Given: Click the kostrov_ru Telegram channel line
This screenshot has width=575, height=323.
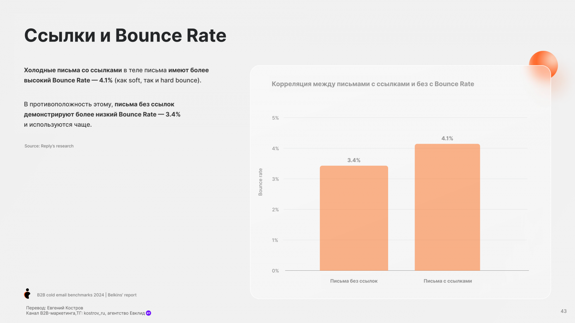Looking at the screenshot, I should tap(86, 313).
